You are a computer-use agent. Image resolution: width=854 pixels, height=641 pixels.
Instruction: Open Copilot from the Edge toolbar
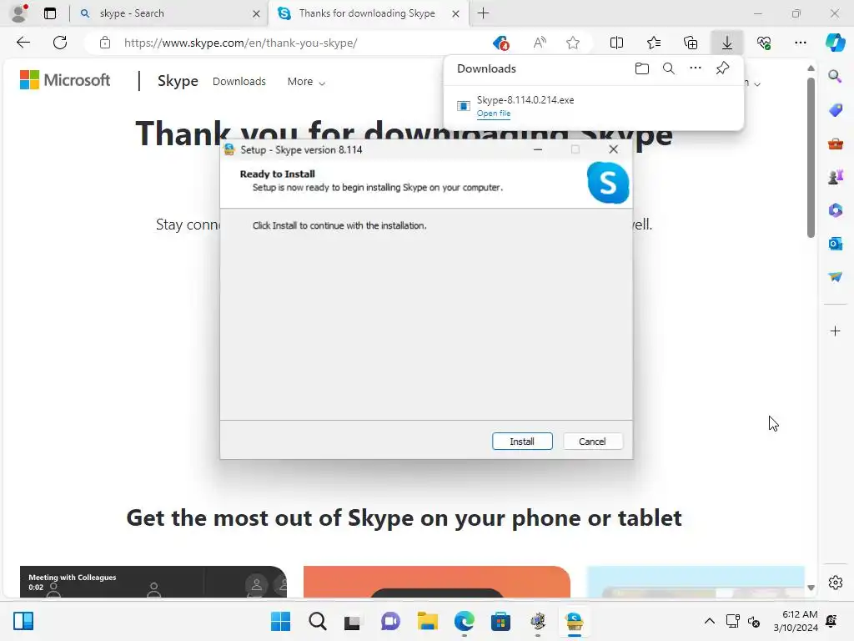835,43
